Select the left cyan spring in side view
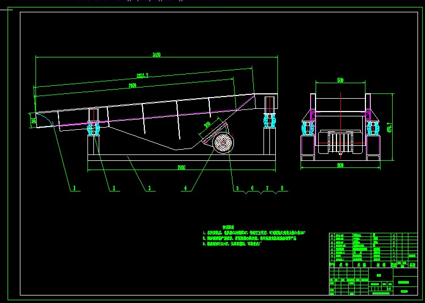This screenshot has height=303, width=425. click(x=93, y=129)
